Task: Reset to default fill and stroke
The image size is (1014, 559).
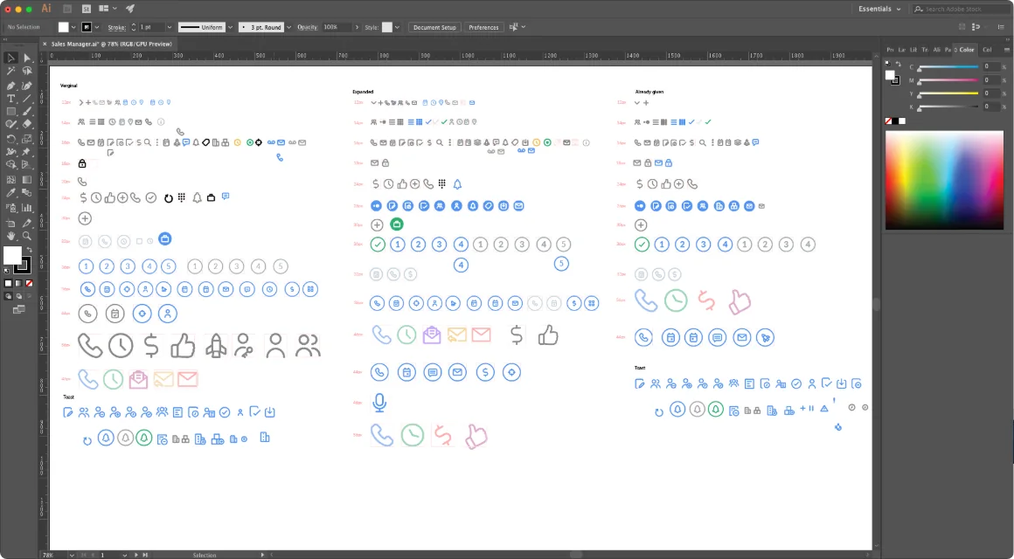Action: click(x=7, y=272)
